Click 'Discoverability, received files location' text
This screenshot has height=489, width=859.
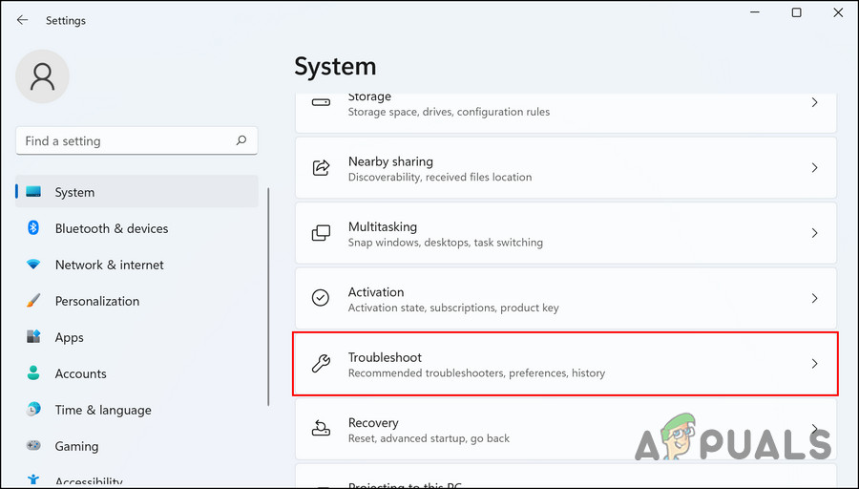(440, 177)
